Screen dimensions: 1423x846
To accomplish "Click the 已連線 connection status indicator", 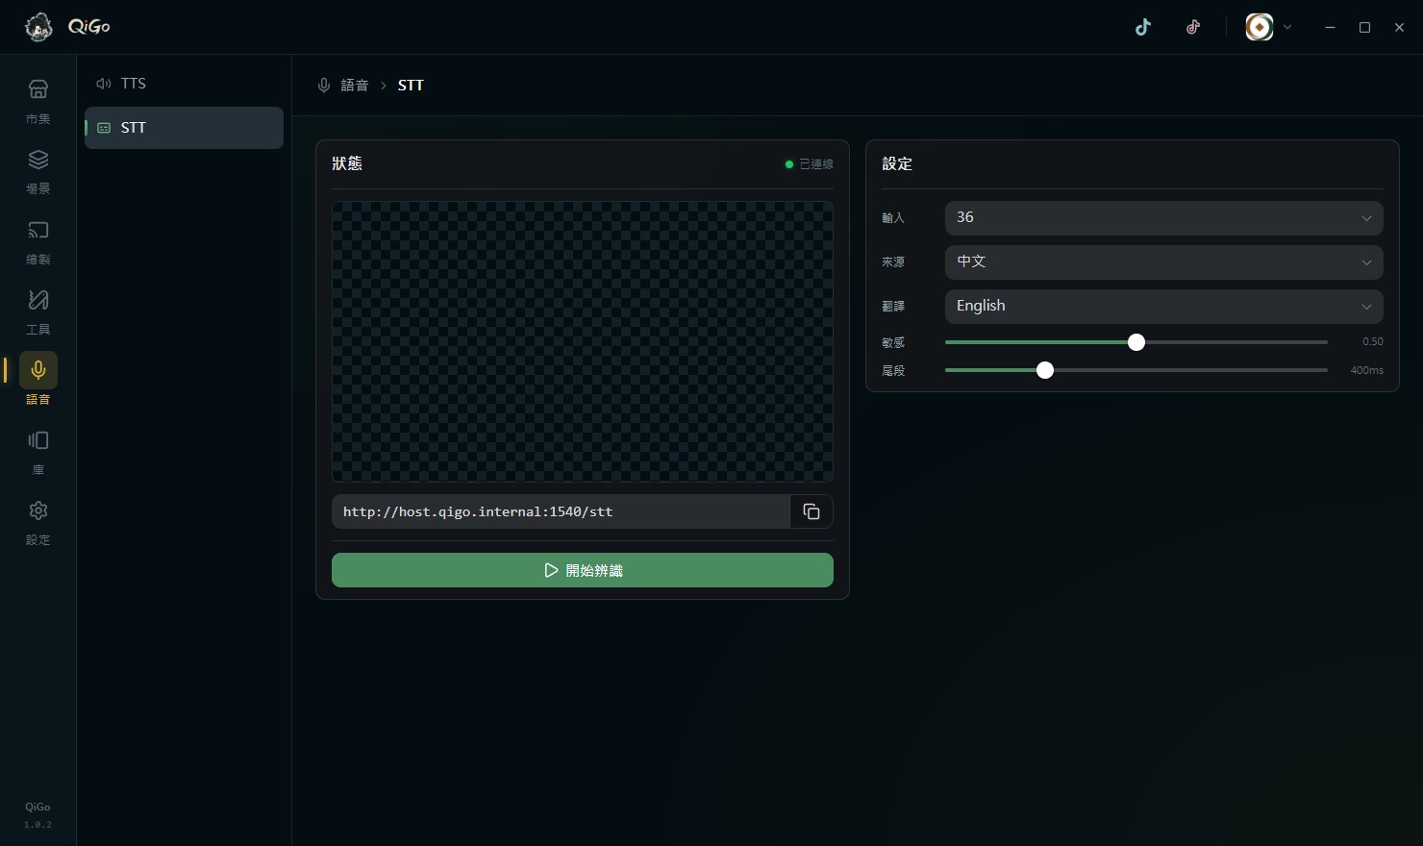I will click(809, 164).
